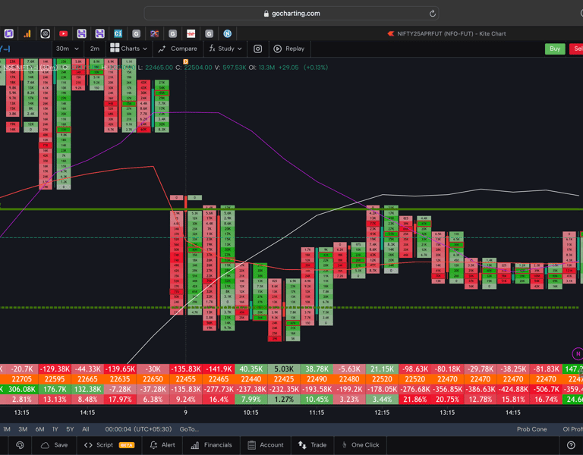583x455 pixels.
Task: Click the 5.03K delta cell
Action: pos(284,369)
